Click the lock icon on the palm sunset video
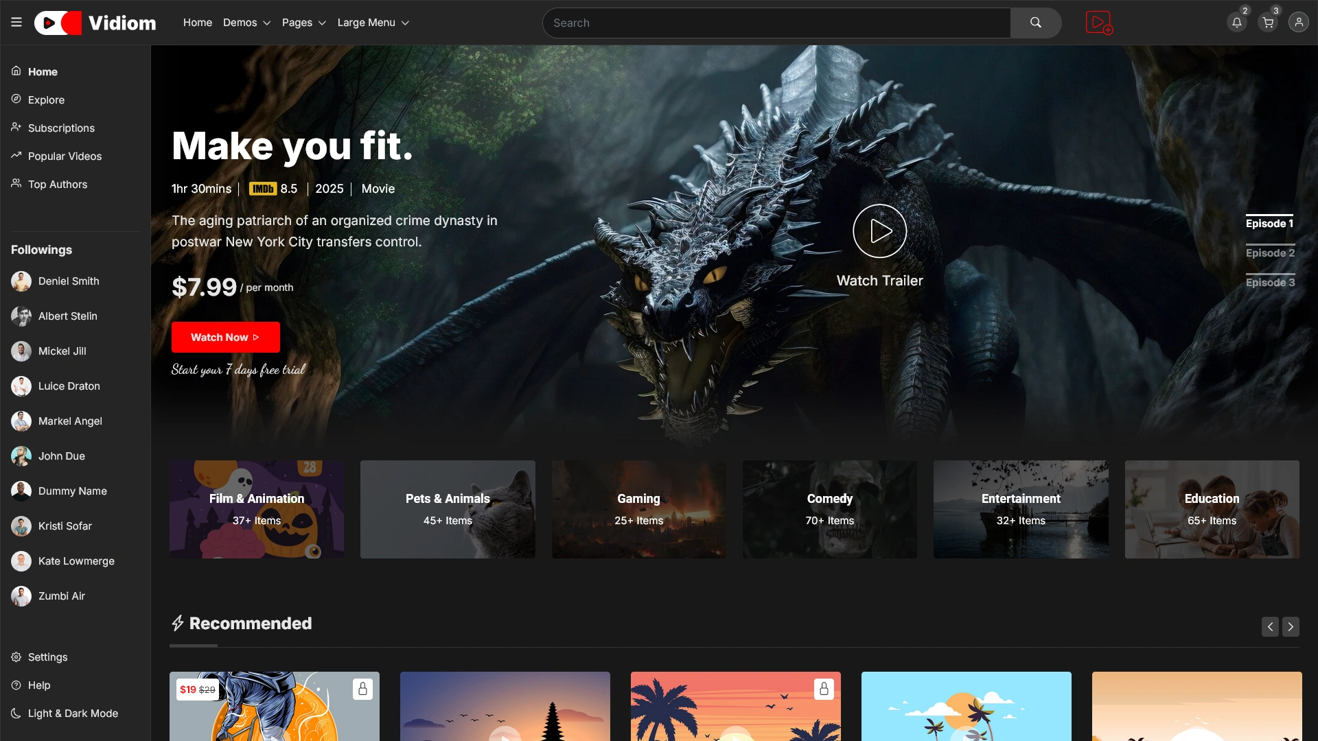The height and width of the screenshot is (741, 1318). pyautogui.click(x=824, y=689)
